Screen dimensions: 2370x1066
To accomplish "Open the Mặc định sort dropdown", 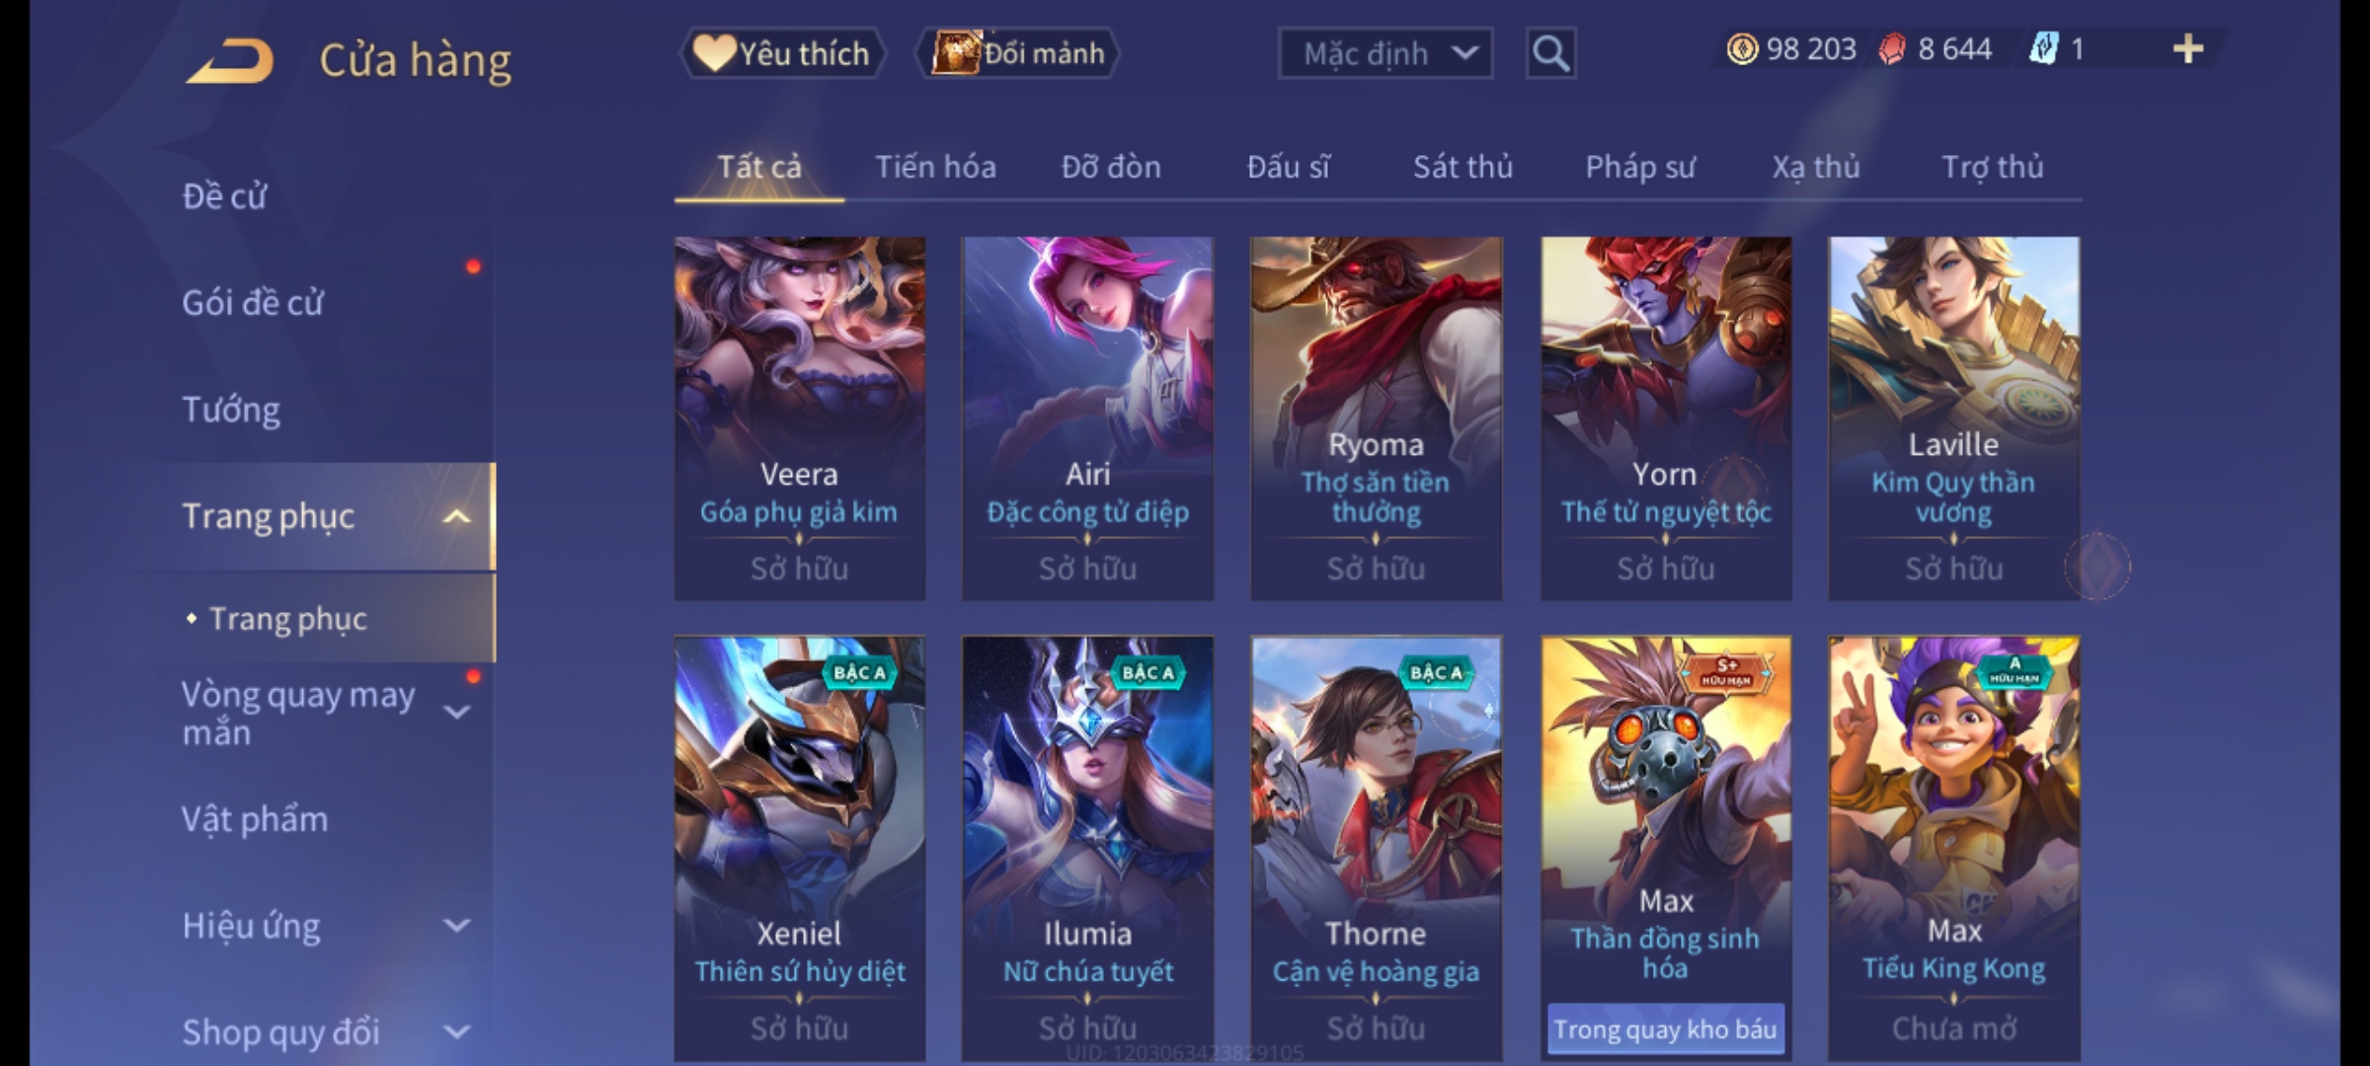I will tap(1384, 53).
